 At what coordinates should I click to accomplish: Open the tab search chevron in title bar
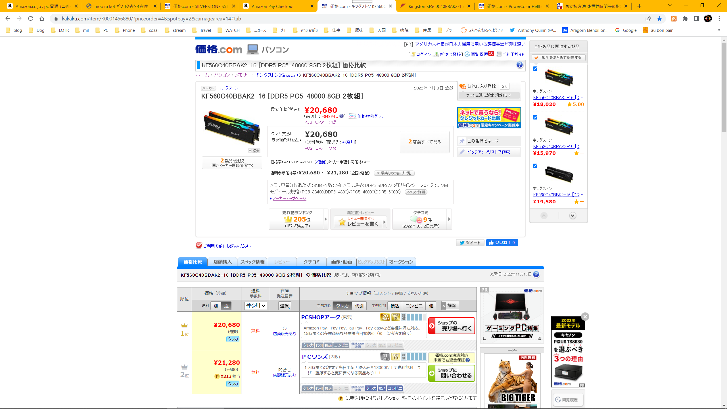tap(670, 6)
